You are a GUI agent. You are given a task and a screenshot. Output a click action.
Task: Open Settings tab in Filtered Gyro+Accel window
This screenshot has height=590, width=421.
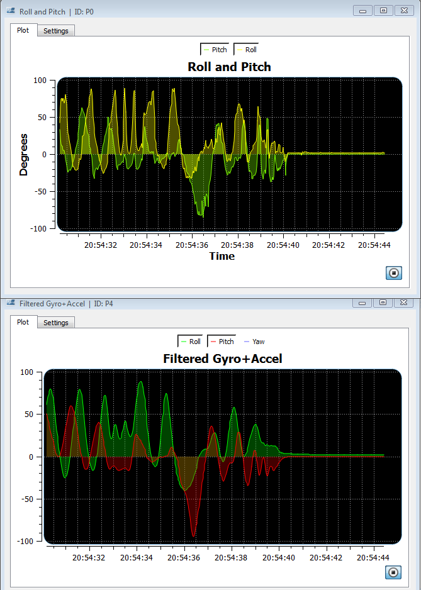[55, 323]
